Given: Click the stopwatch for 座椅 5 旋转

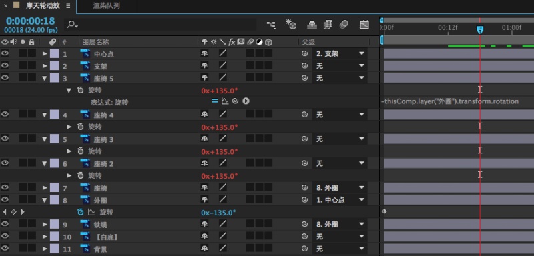Looking at the screenshot, I should tap(80, 91).
